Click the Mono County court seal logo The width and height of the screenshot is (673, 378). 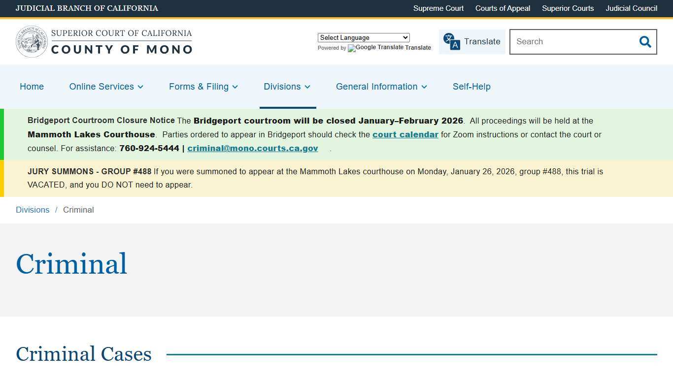pos(32,41)
